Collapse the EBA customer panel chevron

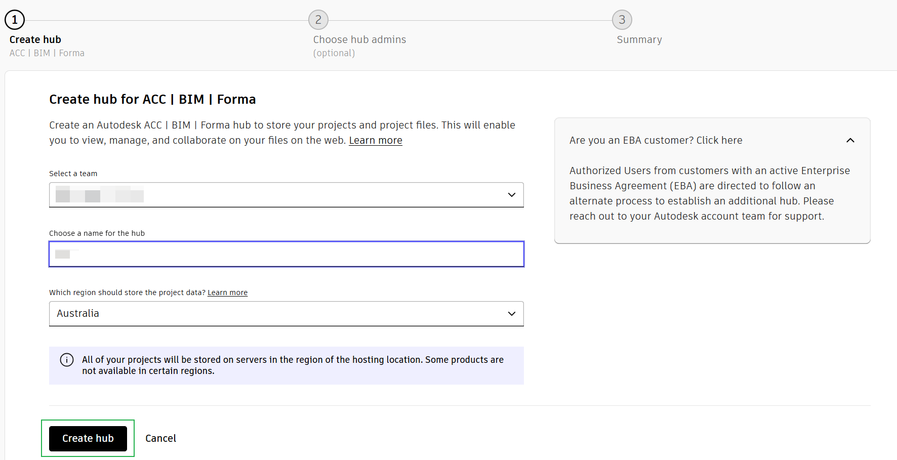point(850,140)
